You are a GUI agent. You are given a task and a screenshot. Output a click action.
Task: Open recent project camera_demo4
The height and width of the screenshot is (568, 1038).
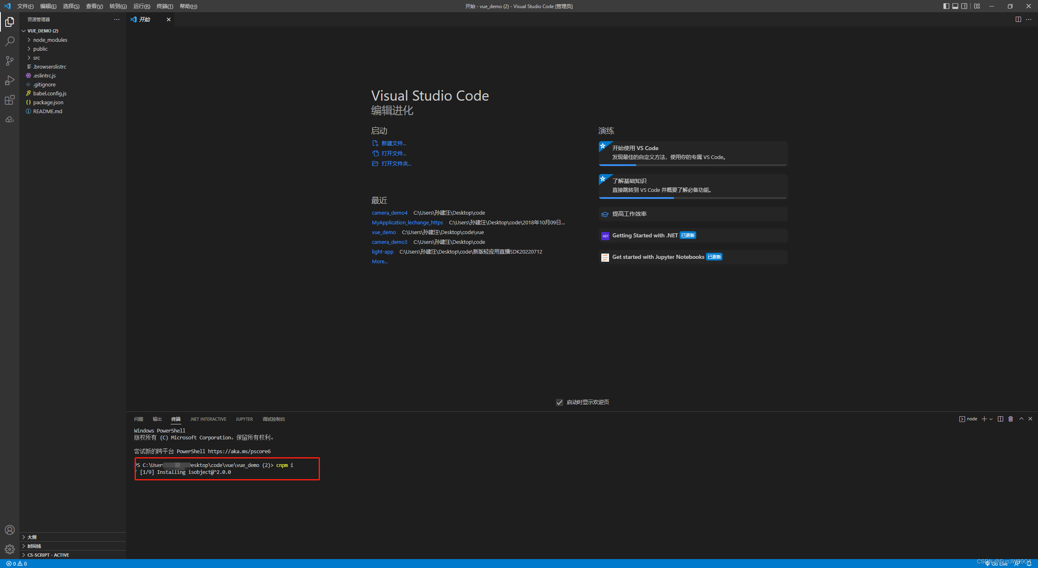point(389,213)
